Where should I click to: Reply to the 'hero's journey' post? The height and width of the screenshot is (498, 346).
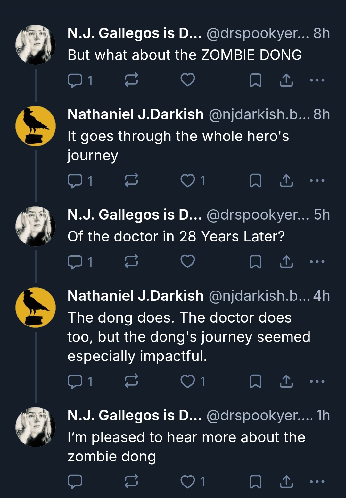[75, 181]
